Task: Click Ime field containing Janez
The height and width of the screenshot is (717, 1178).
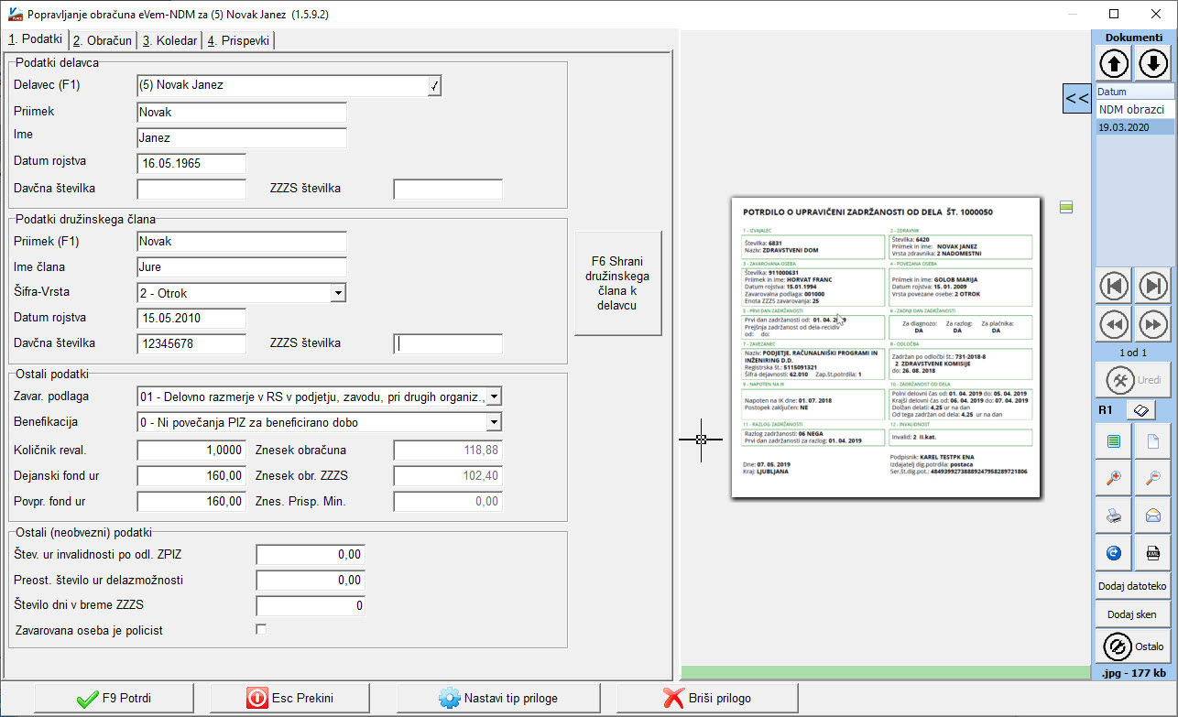Action: 242,137
